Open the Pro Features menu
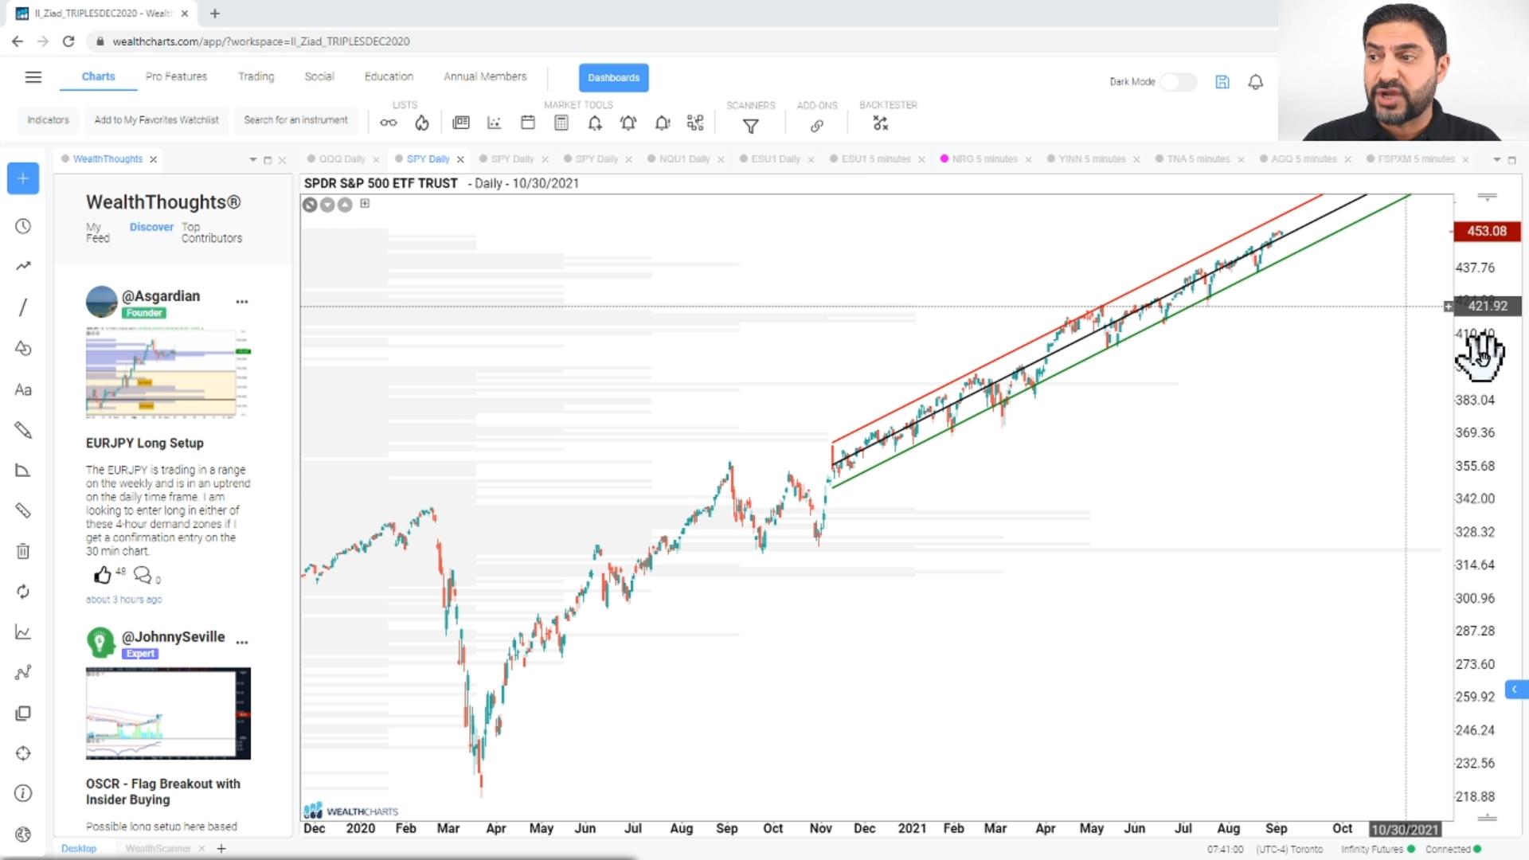 [x=176, y=76]
